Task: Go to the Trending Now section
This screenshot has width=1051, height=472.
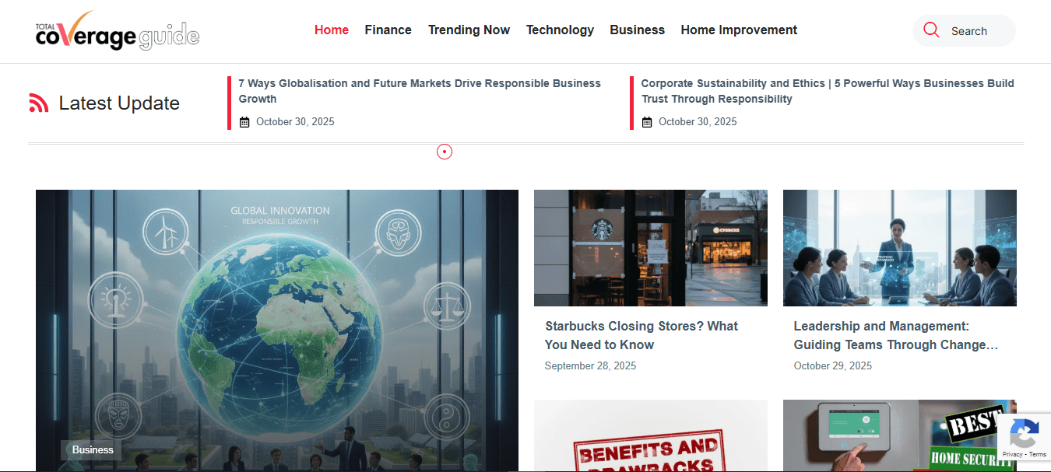Action: click(469, 30)
